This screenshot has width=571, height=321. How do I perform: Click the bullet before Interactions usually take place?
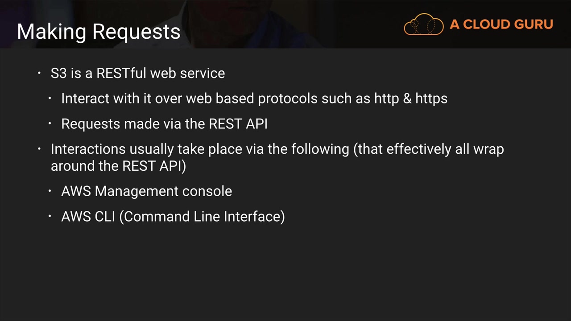click(39, 148)
